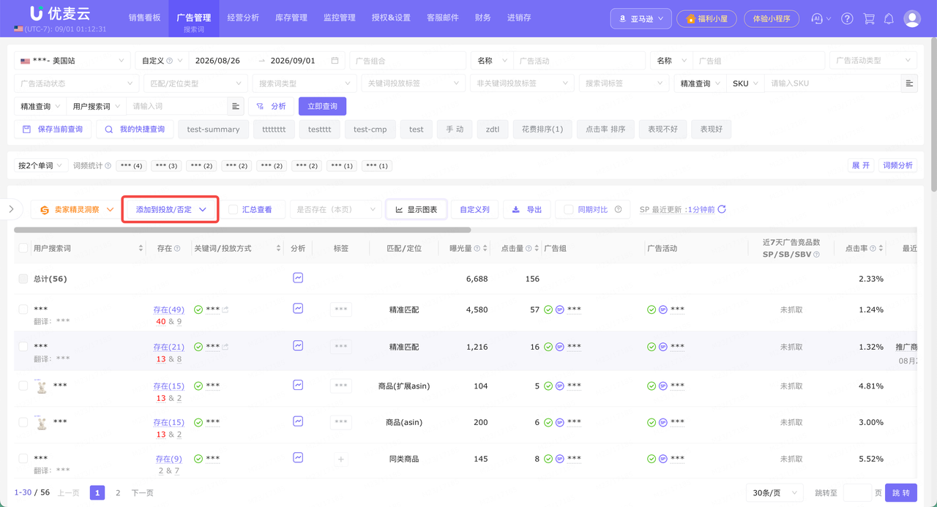Image resolution: width=937 pixels, height=507 pixels.
Task: Click help icon beside 同期对比
Action: pos(618,209)
